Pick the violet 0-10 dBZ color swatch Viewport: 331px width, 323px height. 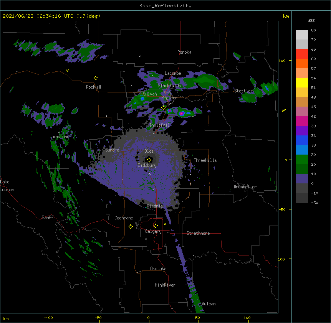pos(302,179)
